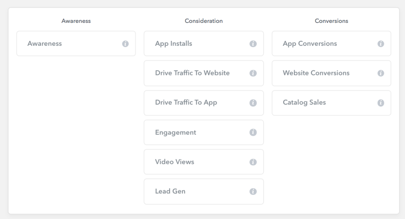Choose the Lead Gen objective
405x219 pixels.
204,191
